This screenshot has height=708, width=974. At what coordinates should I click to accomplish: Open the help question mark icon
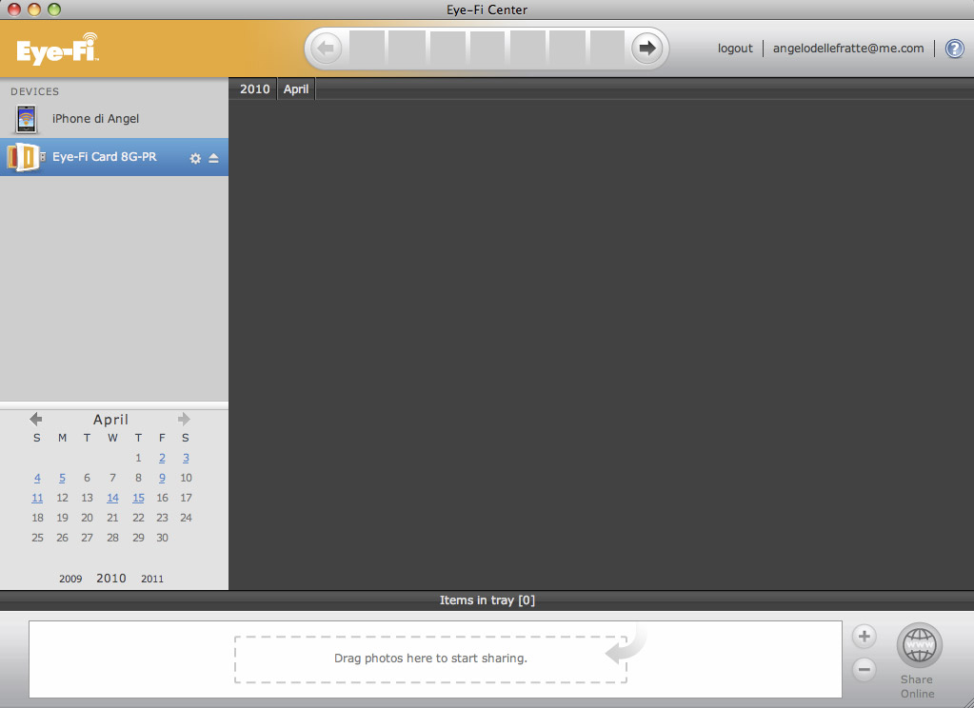tap(954, 49)
